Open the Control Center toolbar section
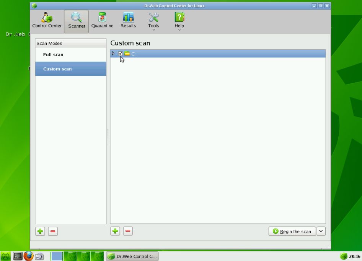The width and height of the screenshot is (362, 261). [x=47, y=21]
